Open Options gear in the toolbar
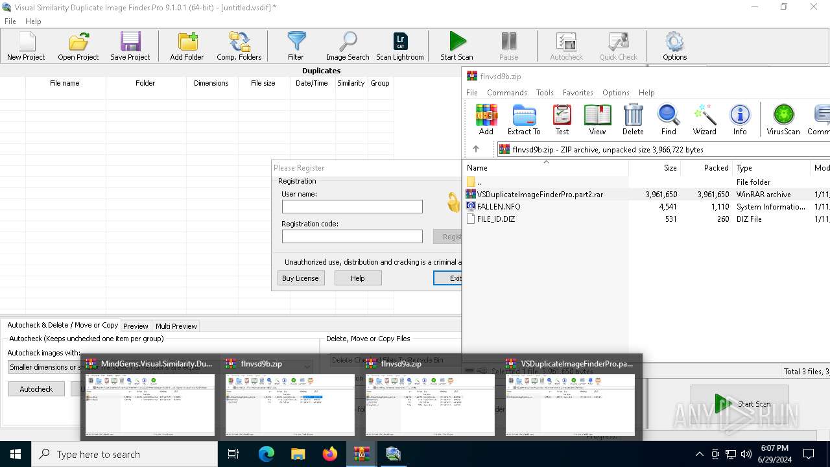The width and height of the screenshot is (830, 467). [x=674, y=47]
